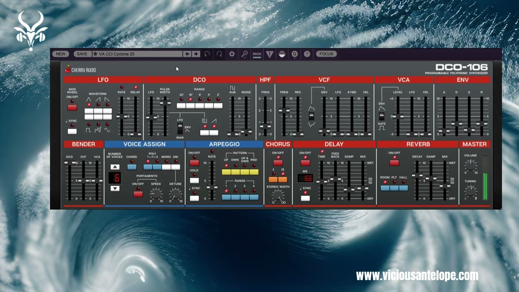The width and height of the screenshot is (519, 292).
Task: Select the 32' DCO range button
Action: click(181, 106)
